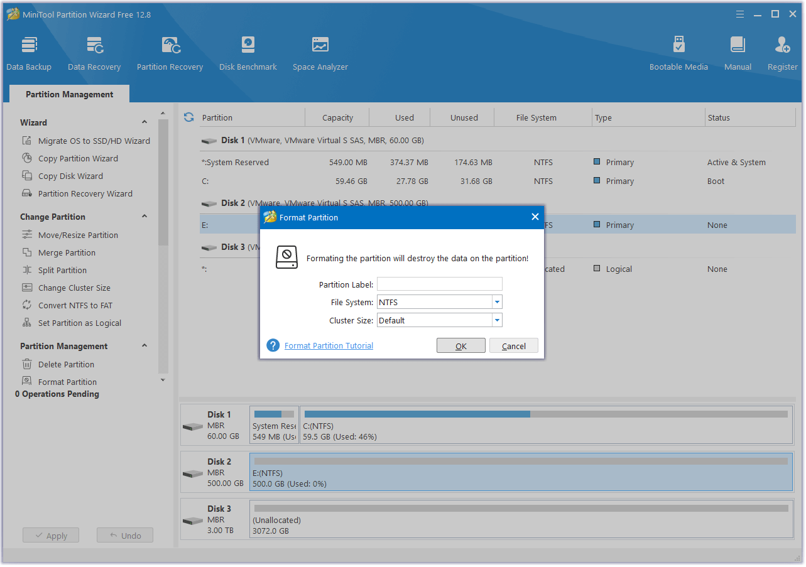806x567 pixels.
Task: Click the Convert NTFS to FAT icon
Action: tap(27, 305)
